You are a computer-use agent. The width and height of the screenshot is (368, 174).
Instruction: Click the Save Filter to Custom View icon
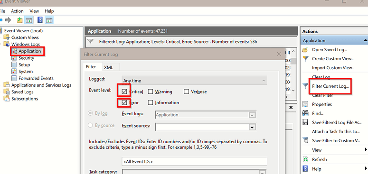[x=305, y=140]
